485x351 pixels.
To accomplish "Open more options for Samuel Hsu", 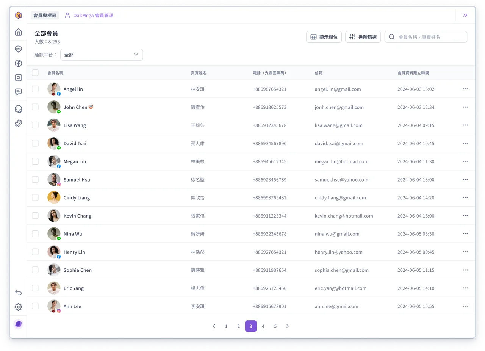I will (465, 180).
